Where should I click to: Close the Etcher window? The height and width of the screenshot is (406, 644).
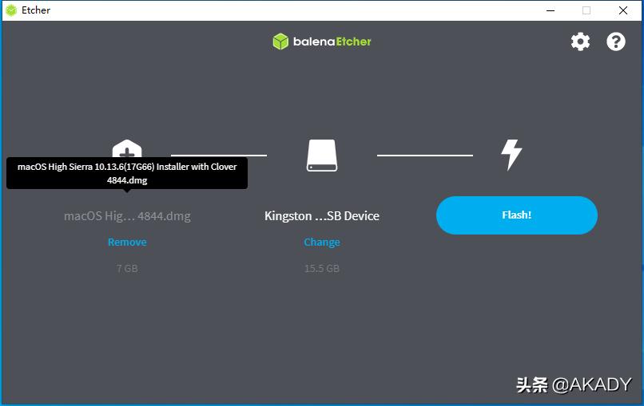tap(623, 10)
